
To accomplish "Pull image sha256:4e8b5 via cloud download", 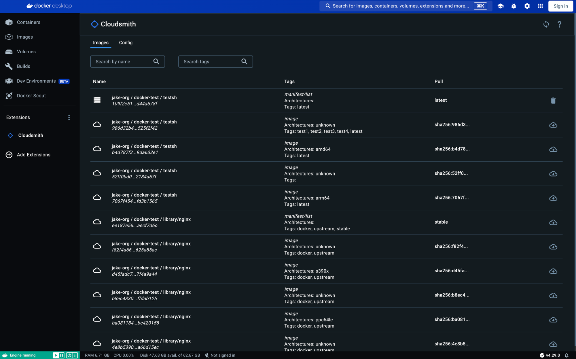I will (553, 344).
